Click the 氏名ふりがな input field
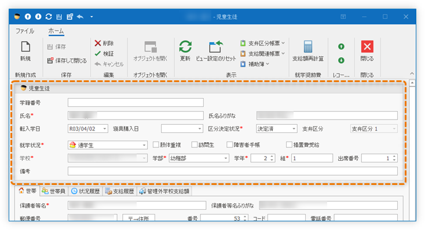The width and height of the screenshot is (425, 230). [327, 116]
